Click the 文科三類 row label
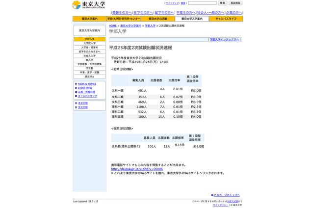Screen dimensions: 314x209 coord(118,102)
